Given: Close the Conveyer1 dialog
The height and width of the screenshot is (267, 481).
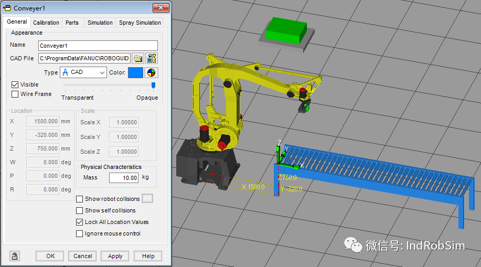Looking at the screenshot, I should click(161, 8).
